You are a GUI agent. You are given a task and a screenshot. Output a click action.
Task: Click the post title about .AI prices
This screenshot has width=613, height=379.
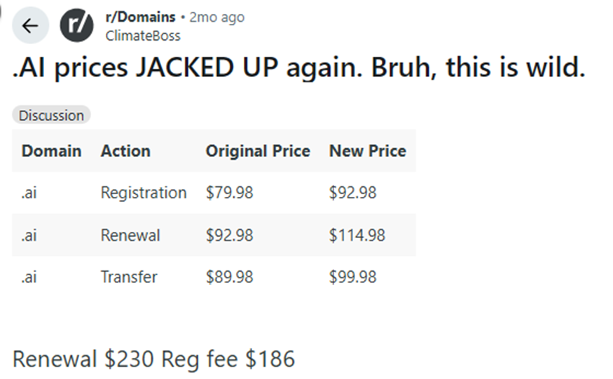coord(298,69)
